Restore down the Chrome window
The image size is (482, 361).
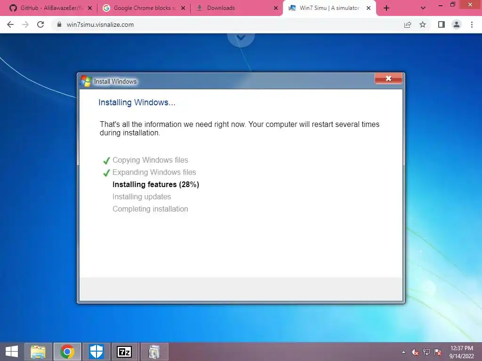pos(452,4)
